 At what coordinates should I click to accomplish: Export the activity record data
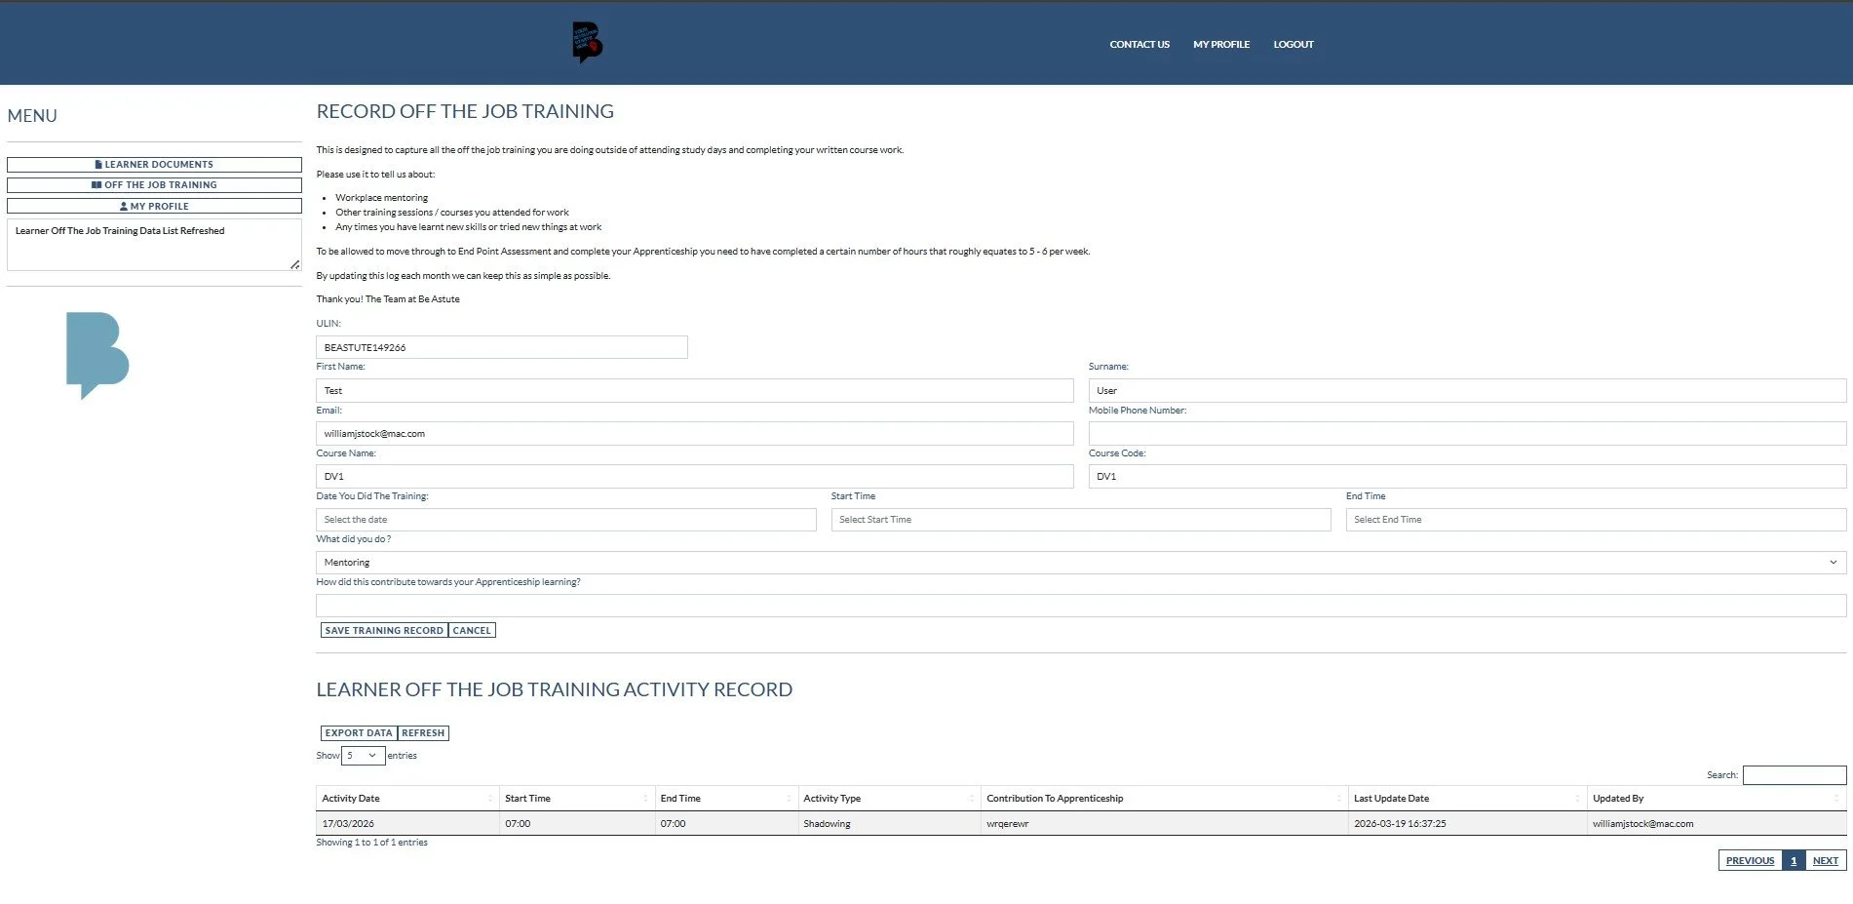[x=359, y=733]
